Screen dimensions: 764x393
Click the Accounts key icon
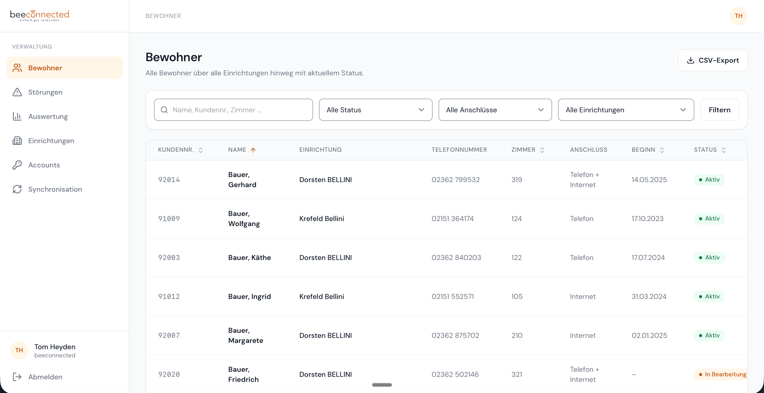pos(17,165)
